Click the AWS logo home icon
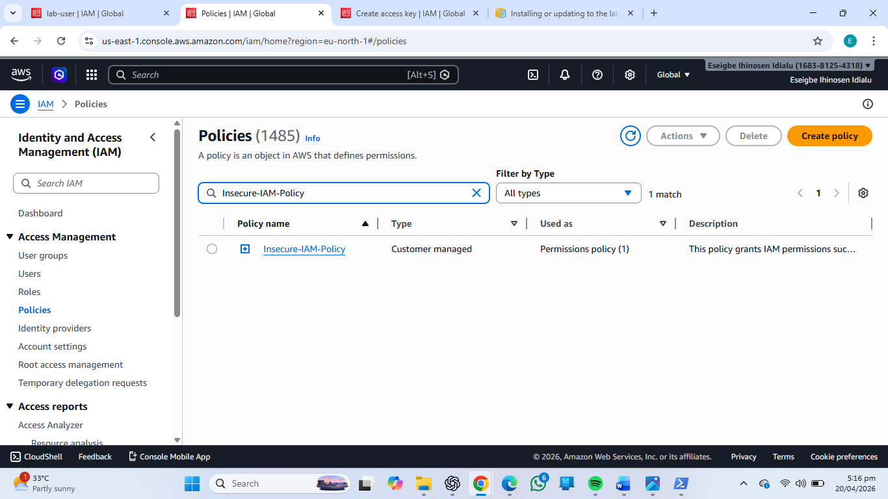888x499 pixels. click(21, 75)
